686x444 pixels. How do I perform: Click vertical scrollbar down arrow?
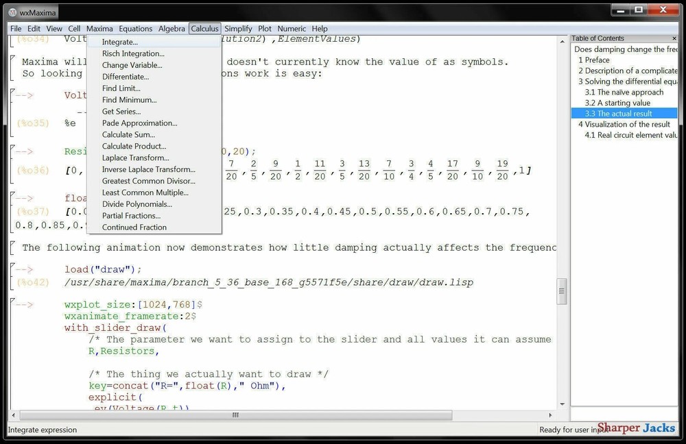click(563, 404)
